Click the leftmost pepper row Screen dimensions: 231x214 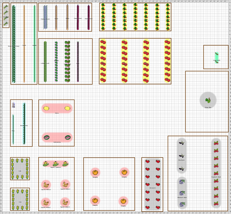pyautogui.click(x=103, y=17)
